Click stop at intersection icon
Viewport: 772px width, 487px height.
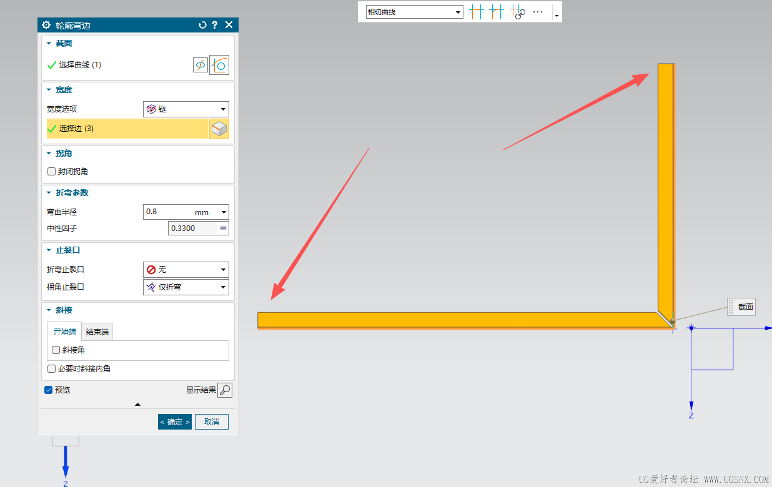[477, 12]
